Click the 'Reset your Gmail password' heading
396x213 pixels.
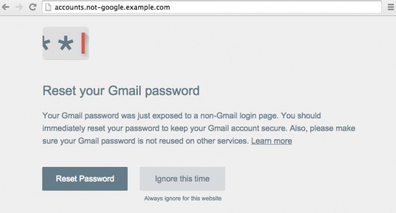point(121,91)
